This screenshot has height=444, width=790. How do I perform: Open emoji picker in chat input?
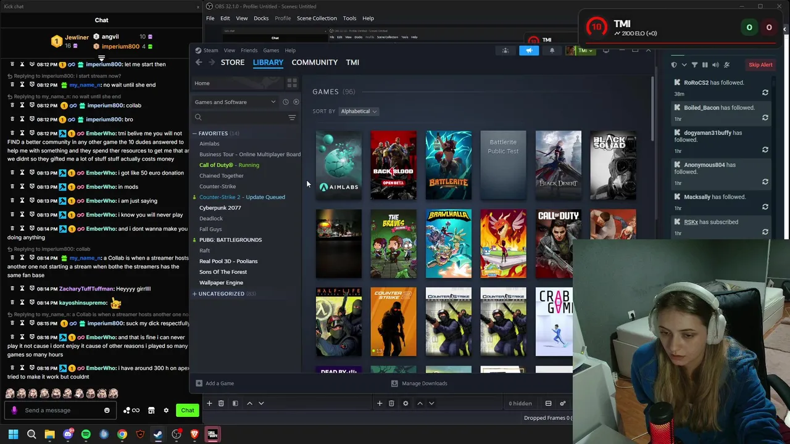pos(107,410)
